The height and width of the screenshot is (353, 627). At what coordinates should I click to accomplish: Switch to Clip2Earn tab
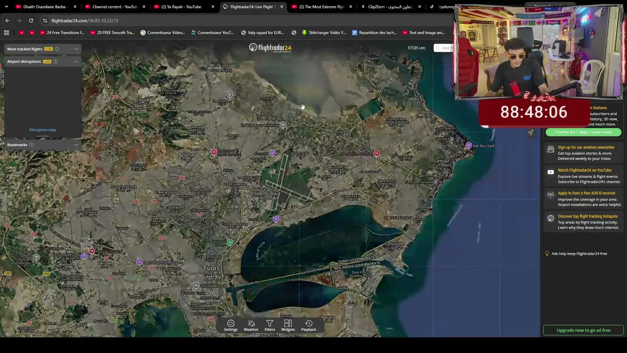pos(390,7)
